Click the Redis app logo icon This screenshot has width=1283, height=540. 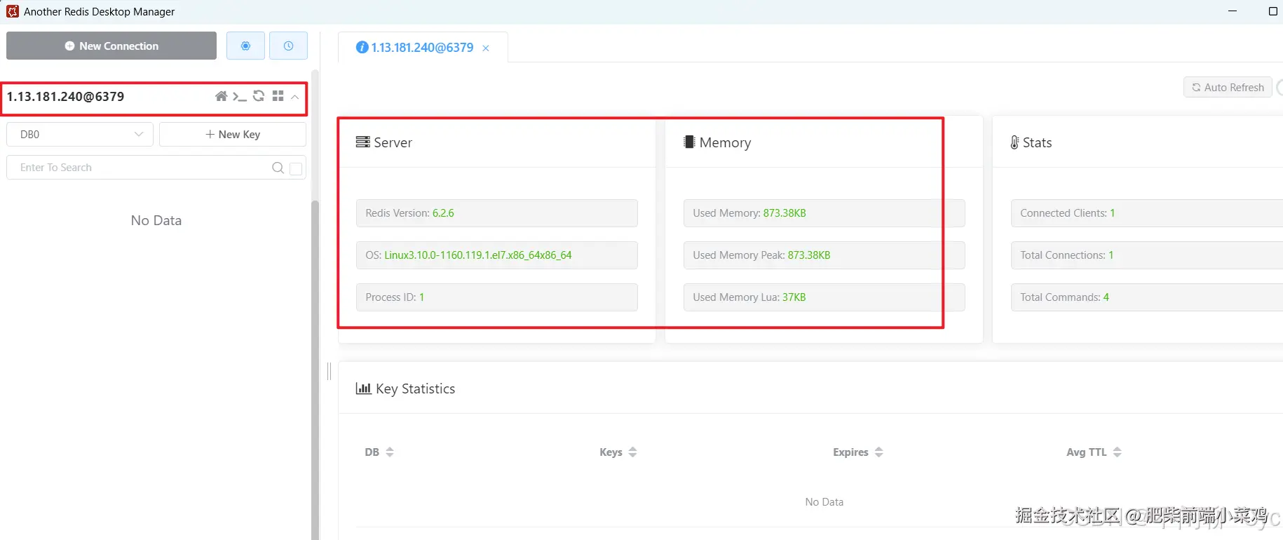tap(13, 11)
